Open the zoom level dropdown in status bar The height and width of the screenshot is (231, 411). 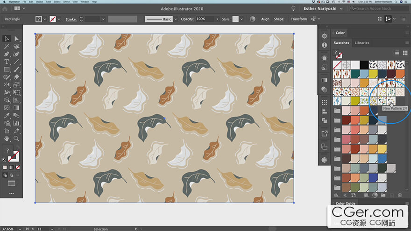pyautogui.click(x=20, y=229)
